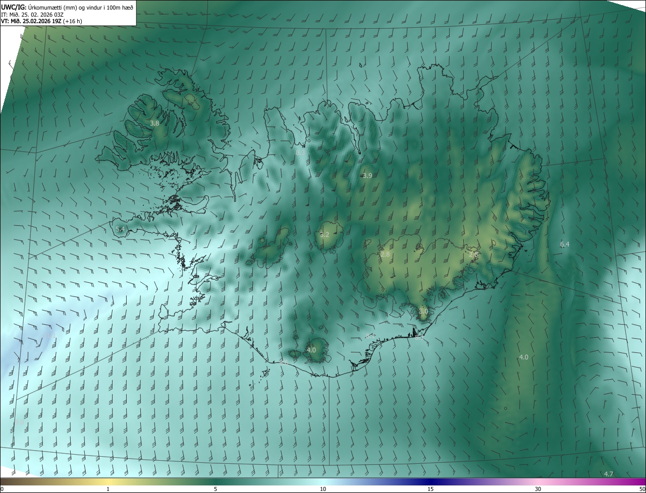
Task: Click the 0 tick on the color scale
Action: click(2, 489)
